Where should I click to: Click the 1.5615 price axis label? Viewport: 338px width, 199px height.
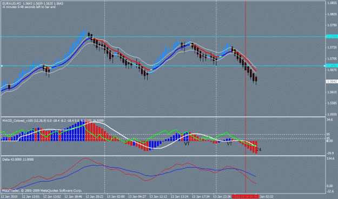(332, 92)
